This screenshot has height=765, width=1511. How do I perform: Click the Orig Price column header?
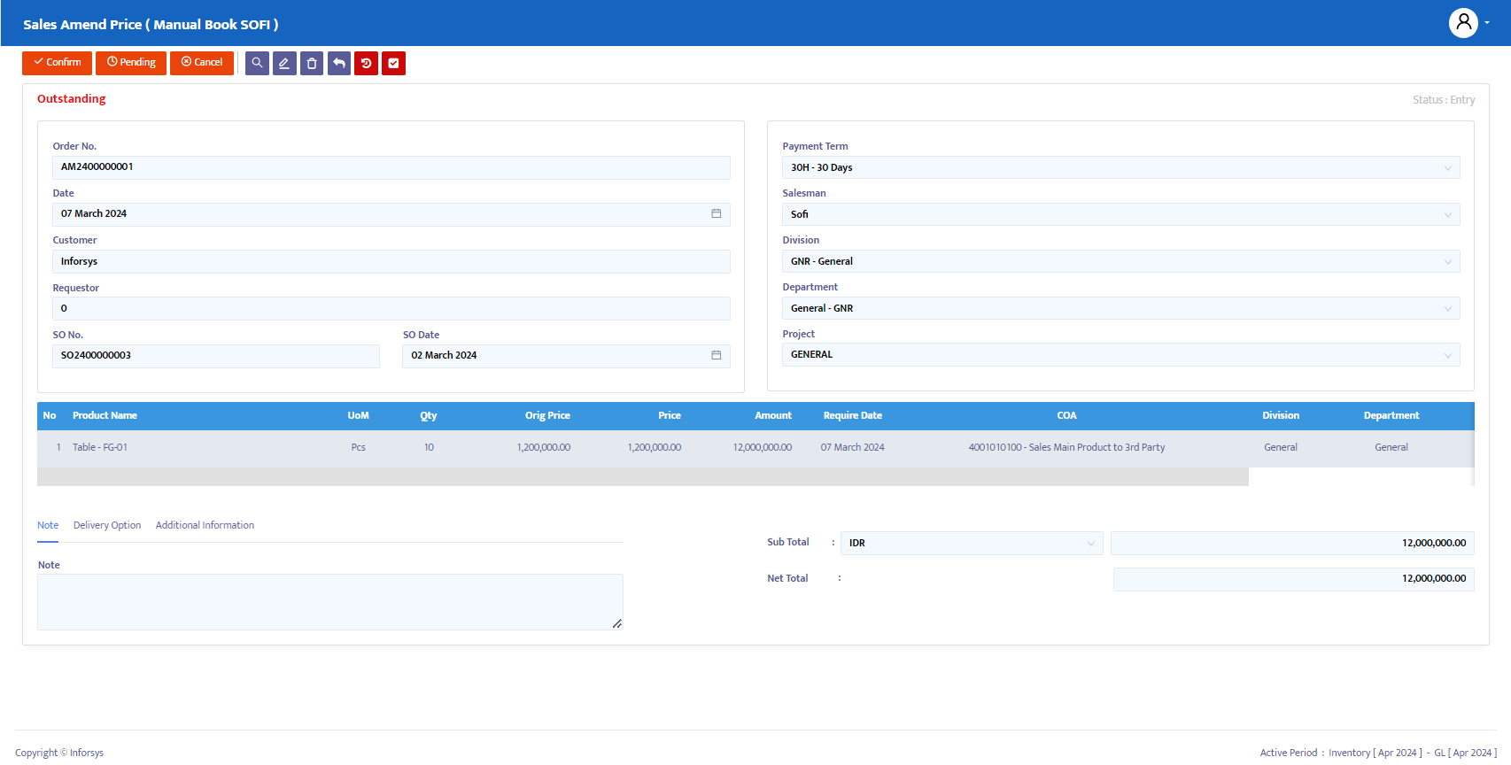547,415
